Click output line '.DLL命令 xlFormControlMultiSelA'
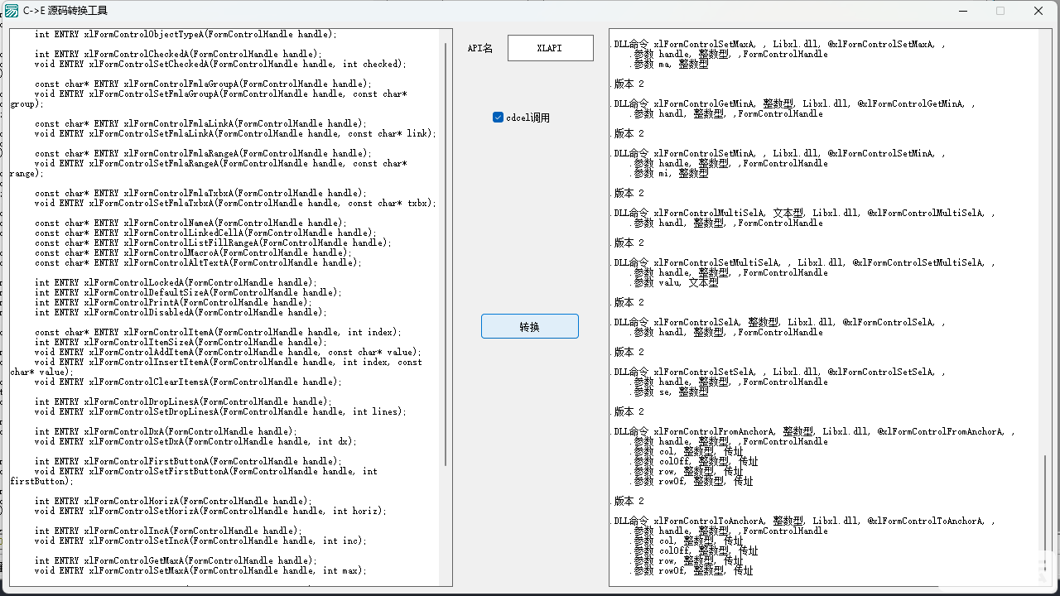1060x596 pixels. (x=802, y=213)
